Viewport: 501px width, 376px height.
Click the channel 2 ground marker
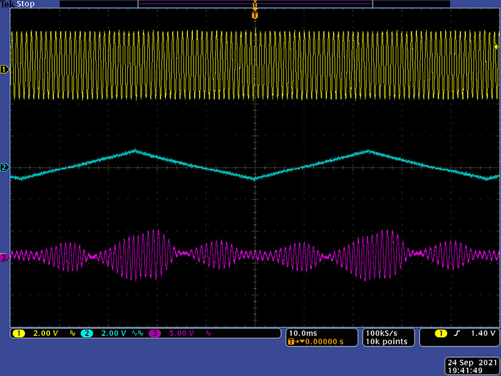pyautogui.click(x=4, y=167)
